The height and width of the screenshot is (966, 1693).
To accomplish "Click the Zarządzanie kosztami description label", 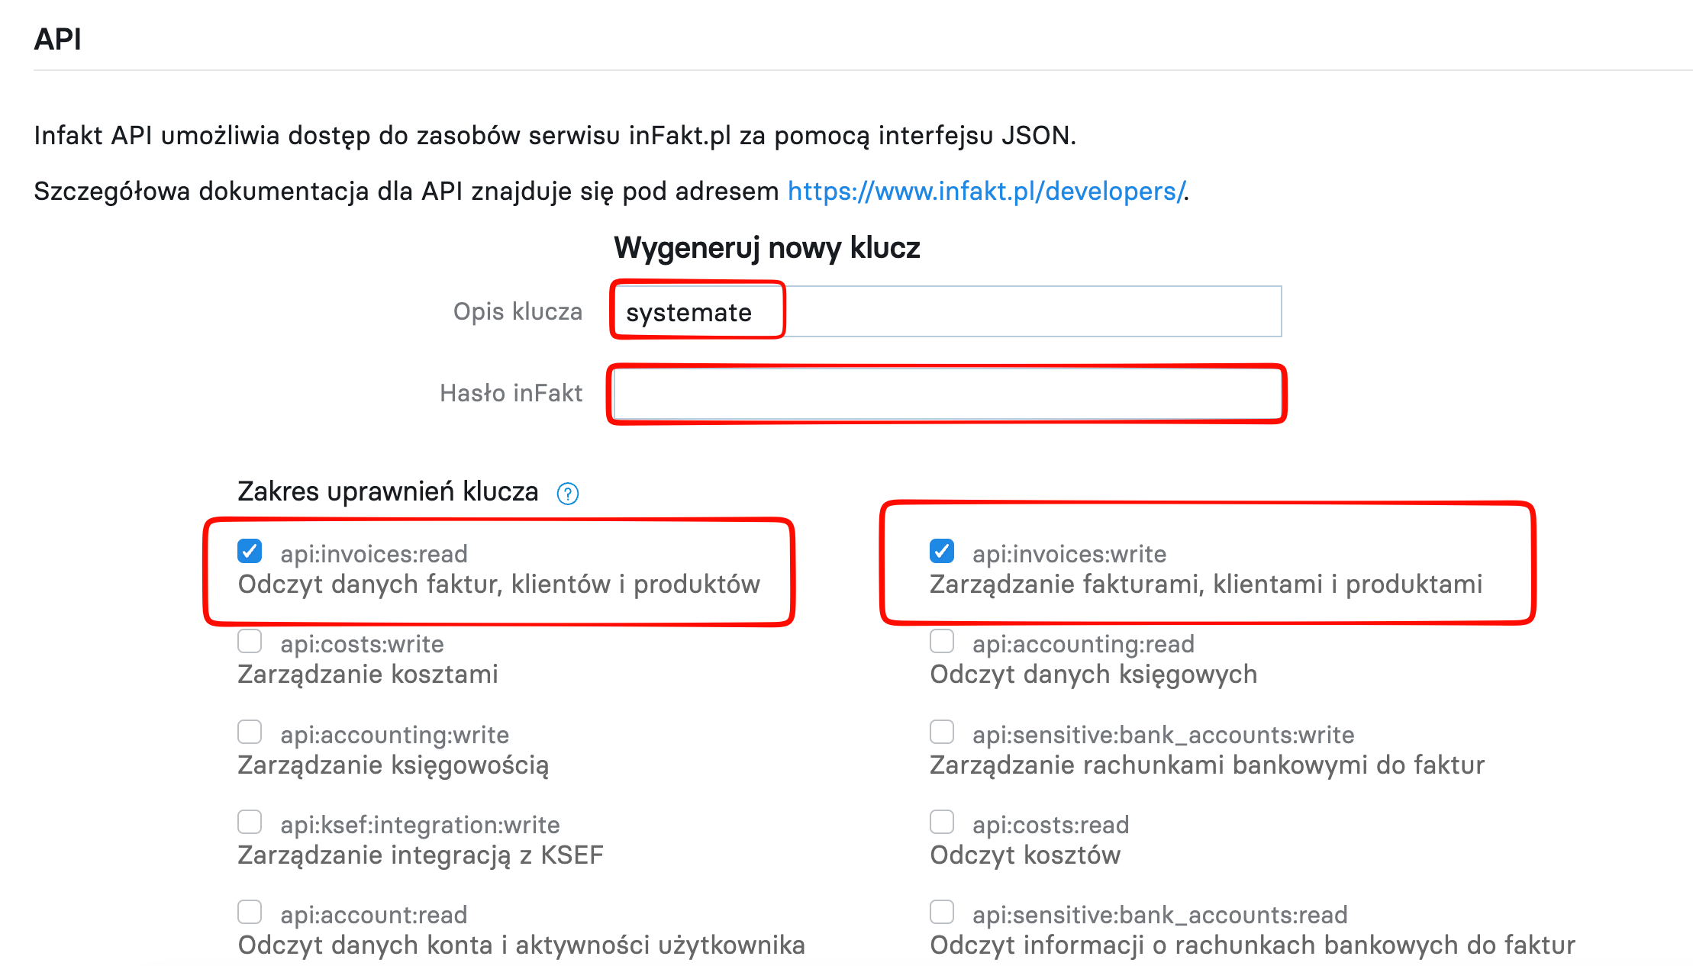I will click(x=368, y=675).
